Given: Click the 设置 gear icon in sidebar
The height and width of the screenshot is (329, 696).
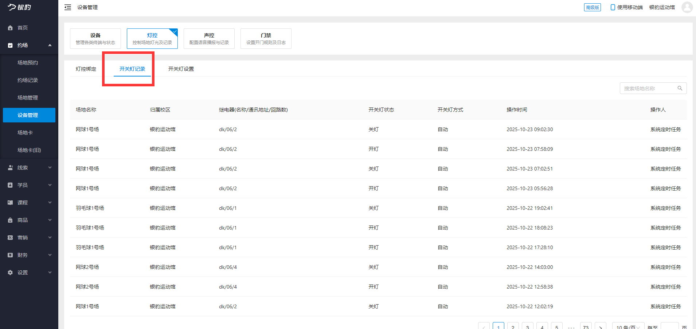Looking at the screenshot, I should point(10,273).
